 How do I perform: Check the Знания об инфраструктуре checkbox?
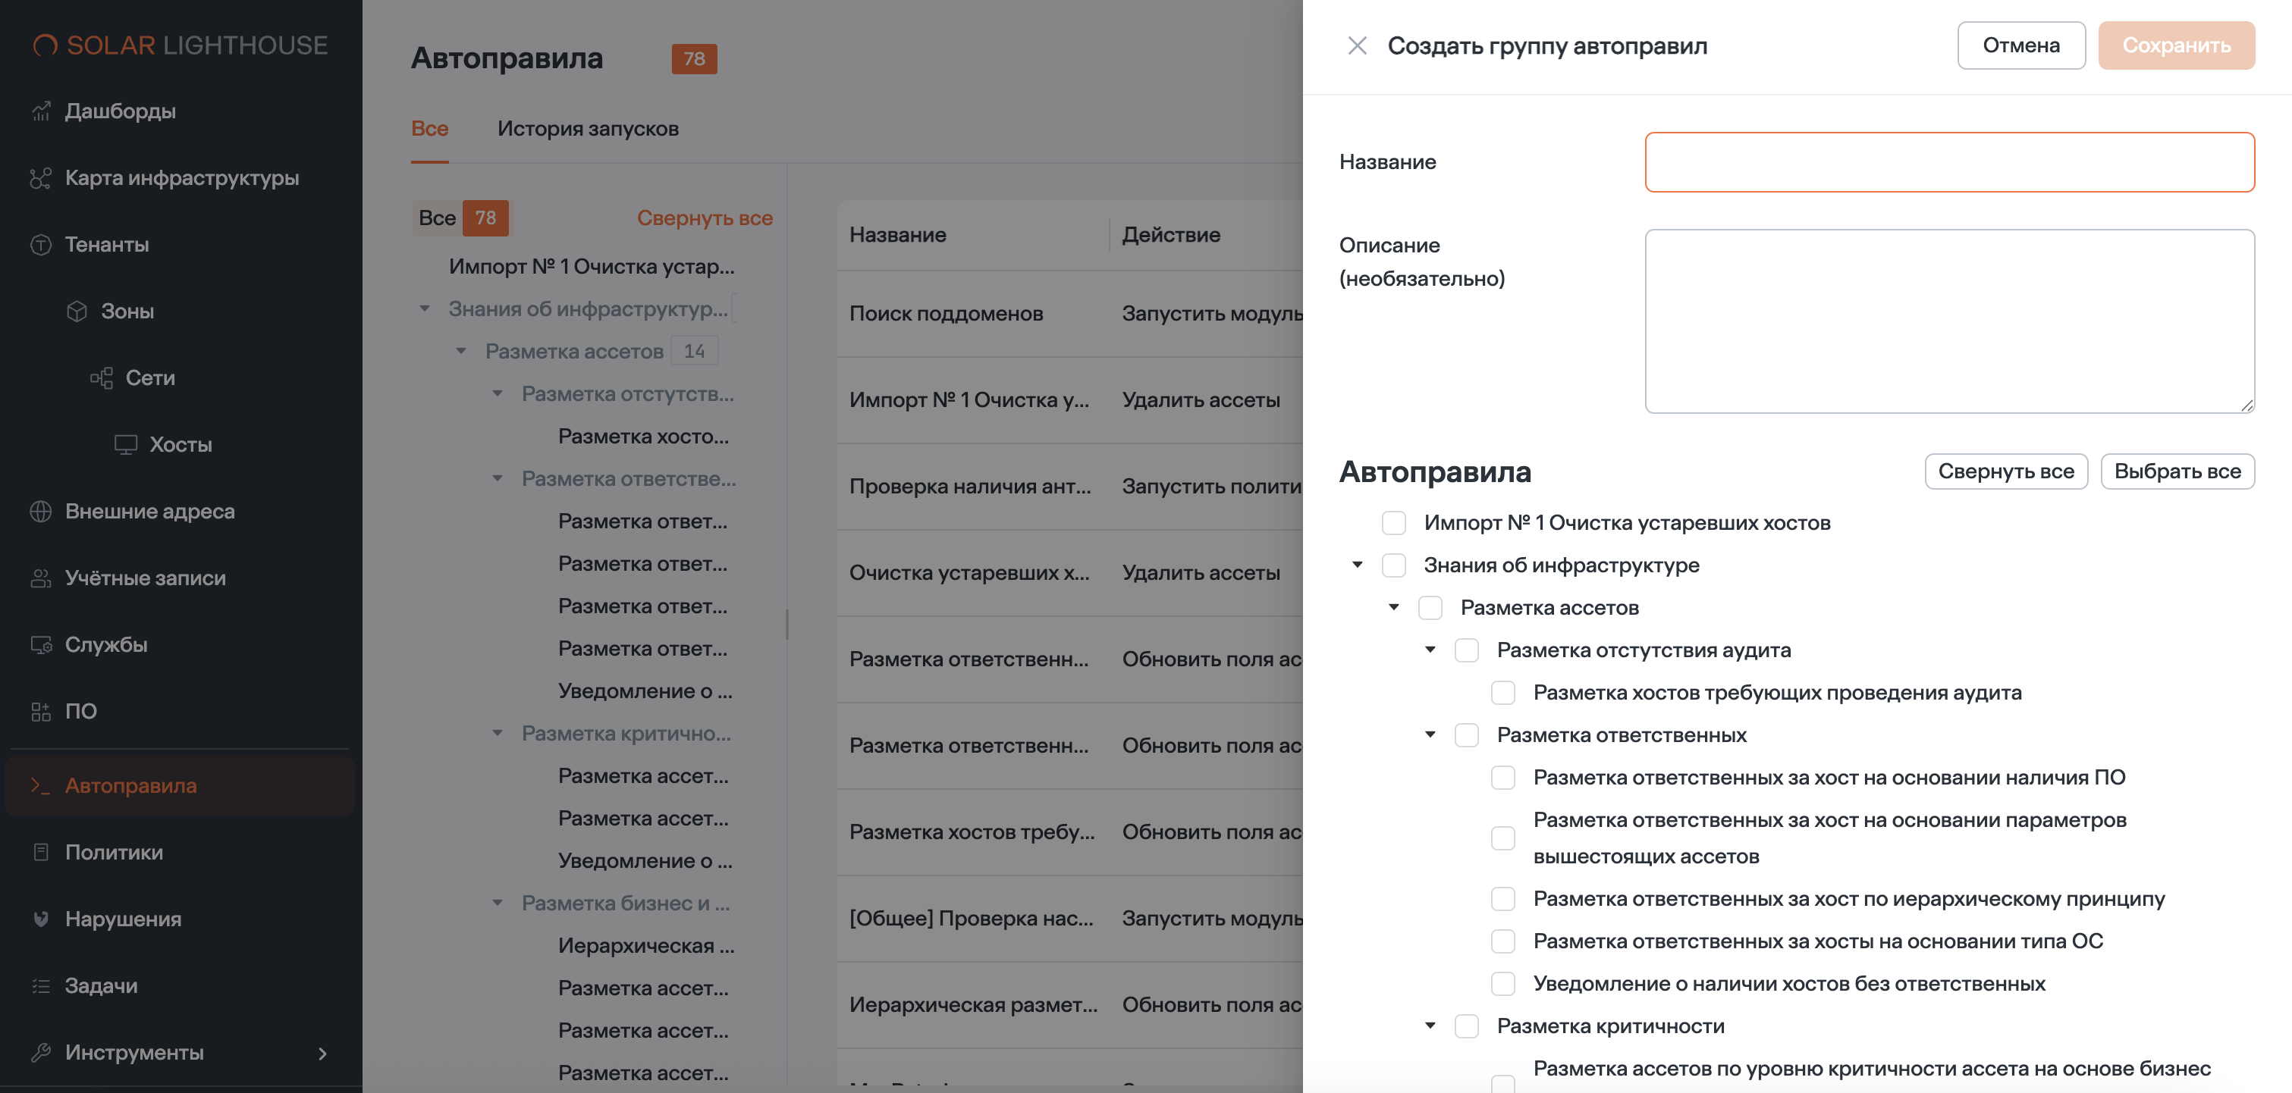(1394, 565)
